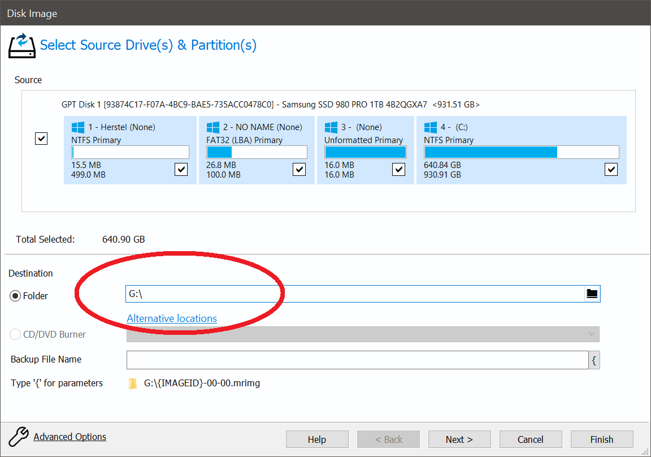Uncheck the whole GPT Disk 1 checkbox
The height and width of the screenshot is (457, 651).
(41, 139)
